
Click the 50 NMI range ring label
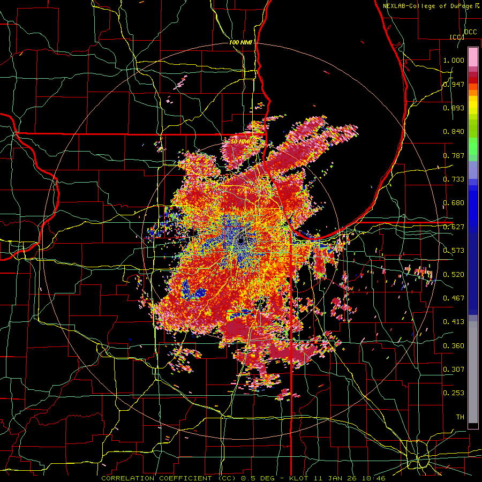coord(241,141)
